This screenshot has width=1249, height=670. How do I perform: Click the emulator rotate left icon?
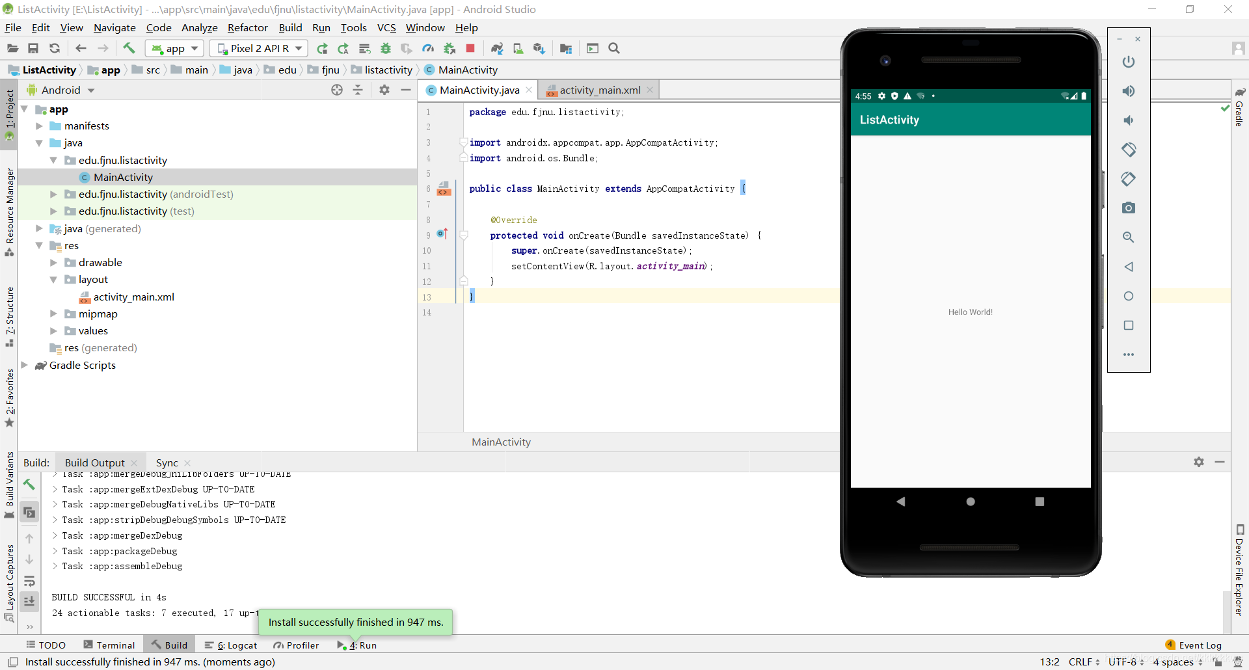click(1129, 150)
